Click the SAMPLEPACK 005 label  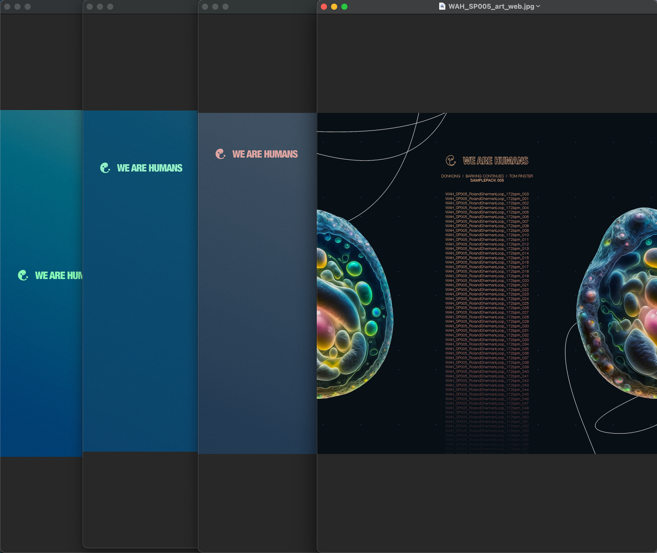click(x=487, y=181)
